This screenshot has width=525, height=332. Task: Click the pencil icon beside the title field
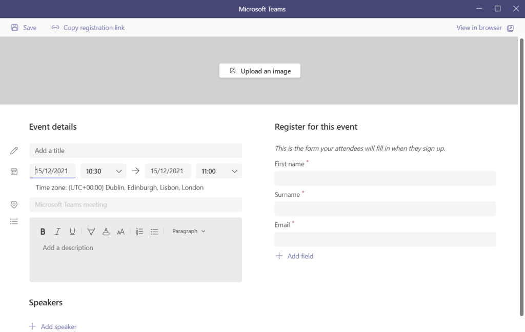click(x=14, y=150)
